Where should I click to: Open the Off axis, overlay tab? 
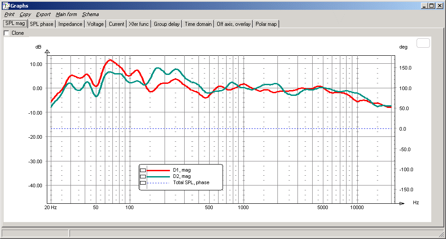(234, 24)
